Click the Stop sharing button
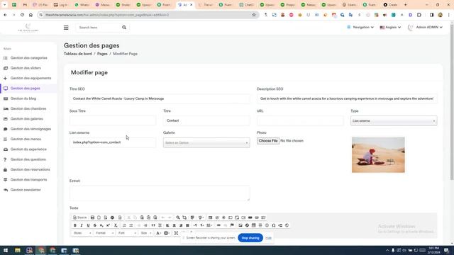Image resolution: width=454 pixels, height=255 pixels. coord(250,238)
